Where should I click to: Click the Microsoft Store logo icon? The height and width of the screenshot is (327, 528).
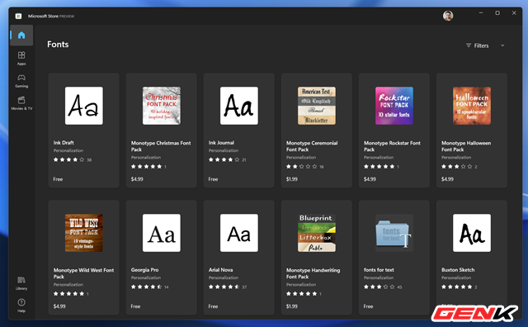click(x=18, y=16)
